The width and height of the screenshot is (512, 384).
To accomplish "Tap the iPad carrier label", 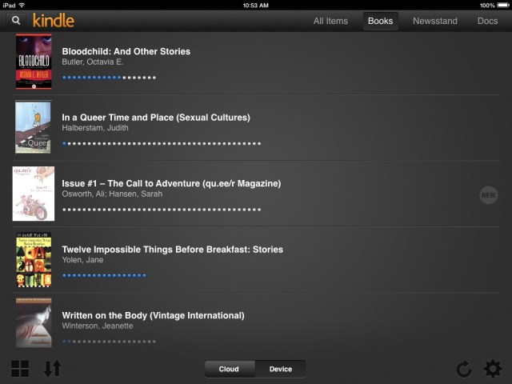I will point(9,6).
